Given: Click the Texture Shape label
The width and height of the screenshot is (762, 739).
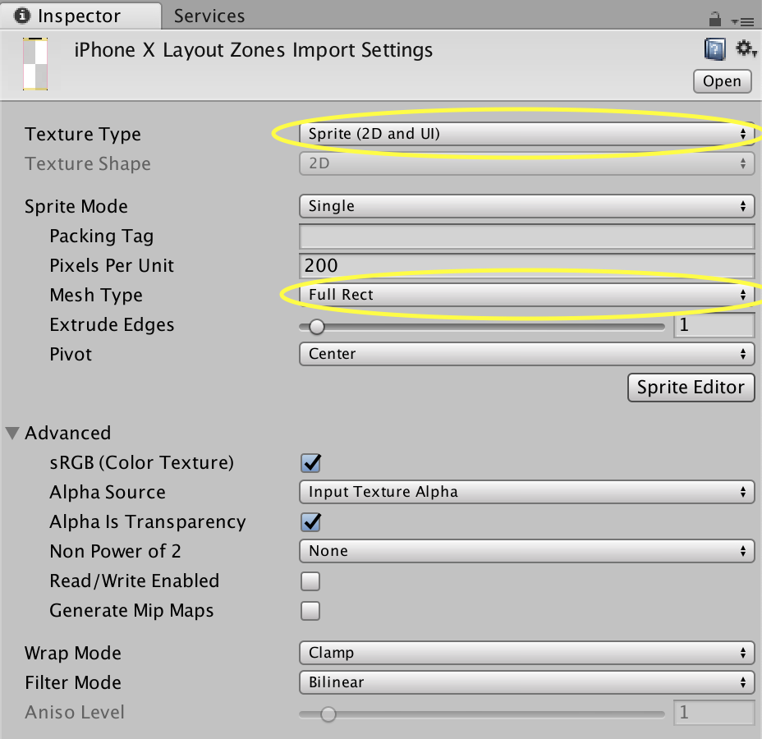Looking at the screenshot, I should 88,163.
